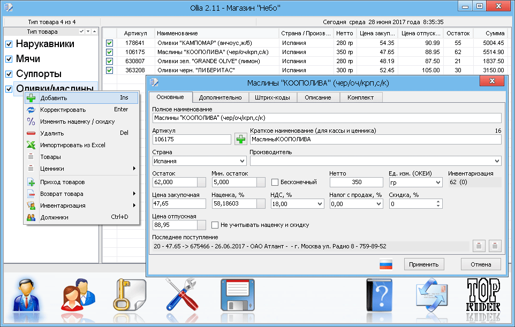Image resolution: width=515 pixels, height=327 pixels.
Task: Click the Top Rider logo icon
Action: [483, 295]
